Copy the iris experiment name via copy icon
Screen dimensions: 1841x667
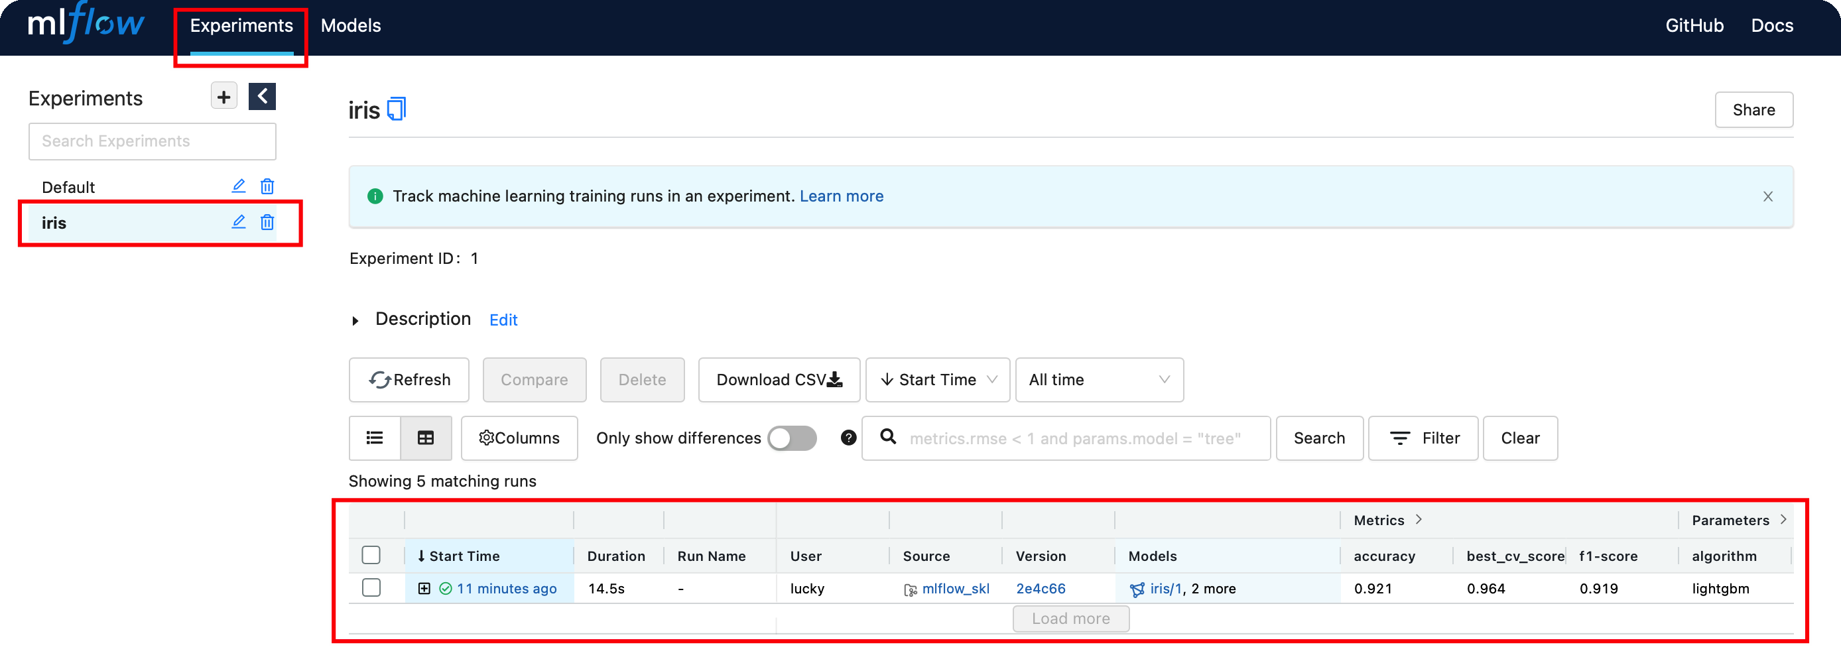[x=395, y=108]
